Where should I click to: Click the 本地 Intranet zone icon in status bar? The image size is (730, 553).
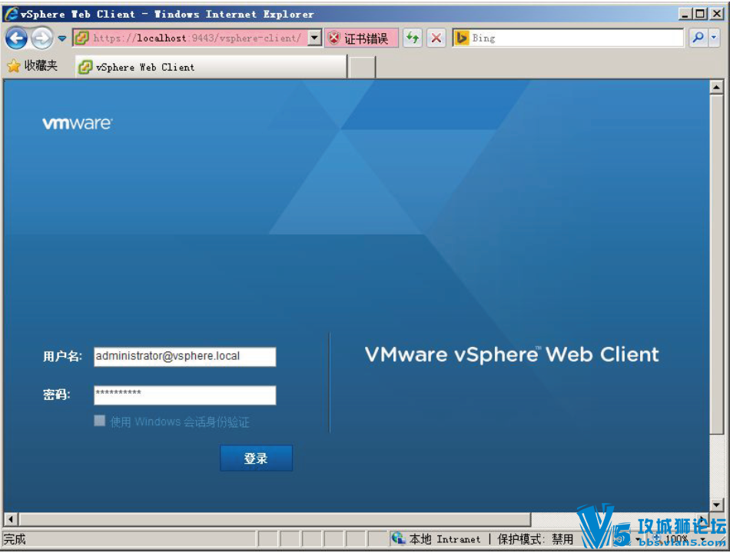pyautogui.click(x=399, y=539)
